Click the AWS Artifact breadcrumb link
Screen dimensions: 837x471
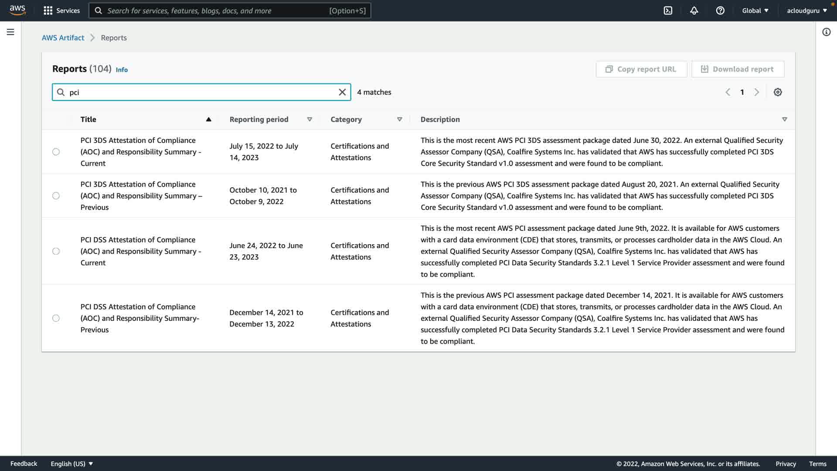click(63, 38)
